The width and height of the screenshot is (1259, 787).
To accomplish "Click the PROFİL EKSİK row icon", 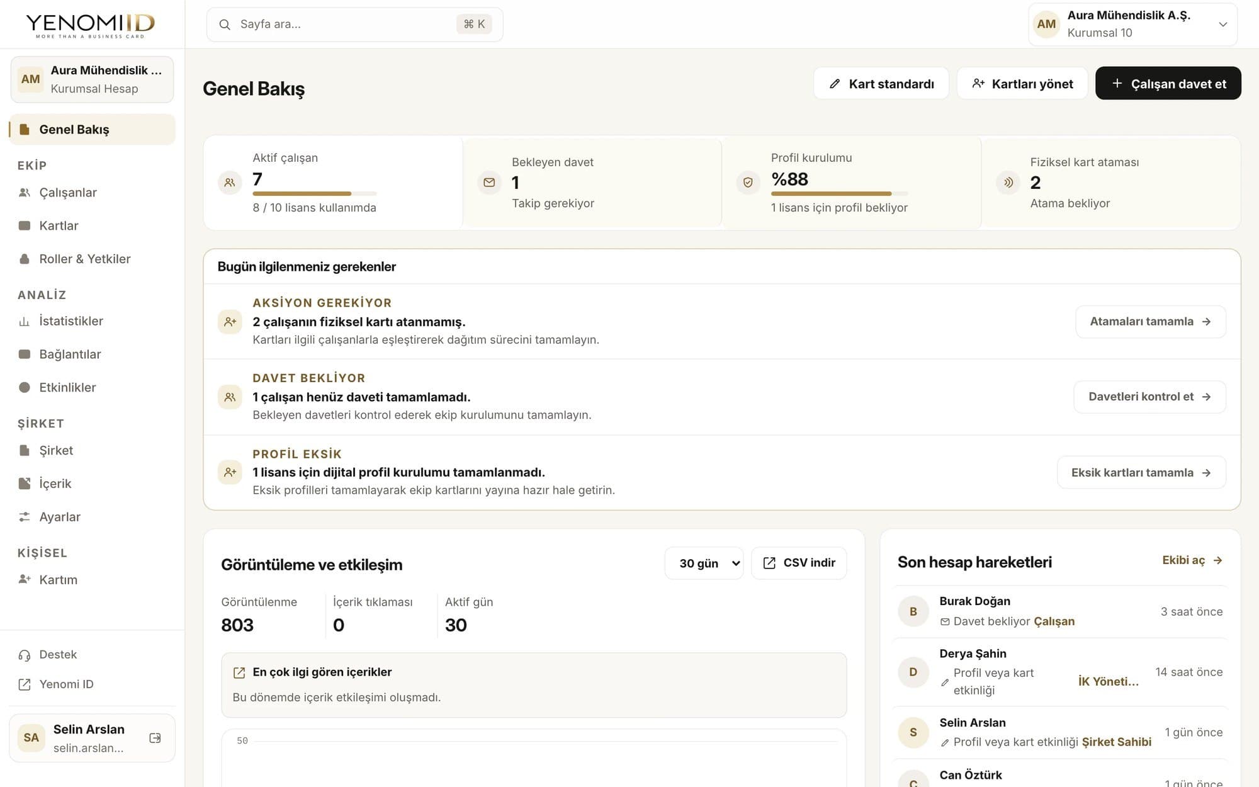I will [230, 472].
